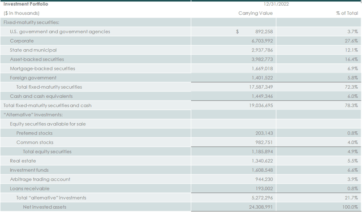
Task: Click the 16.4% cell
Action: click(x=351, y=59)
